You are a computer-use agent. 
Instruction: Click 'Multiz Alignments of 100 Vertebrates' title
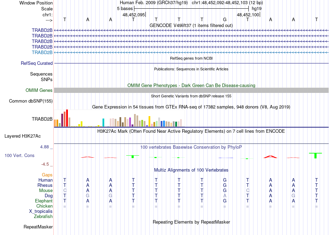click(x=191, y=170)
